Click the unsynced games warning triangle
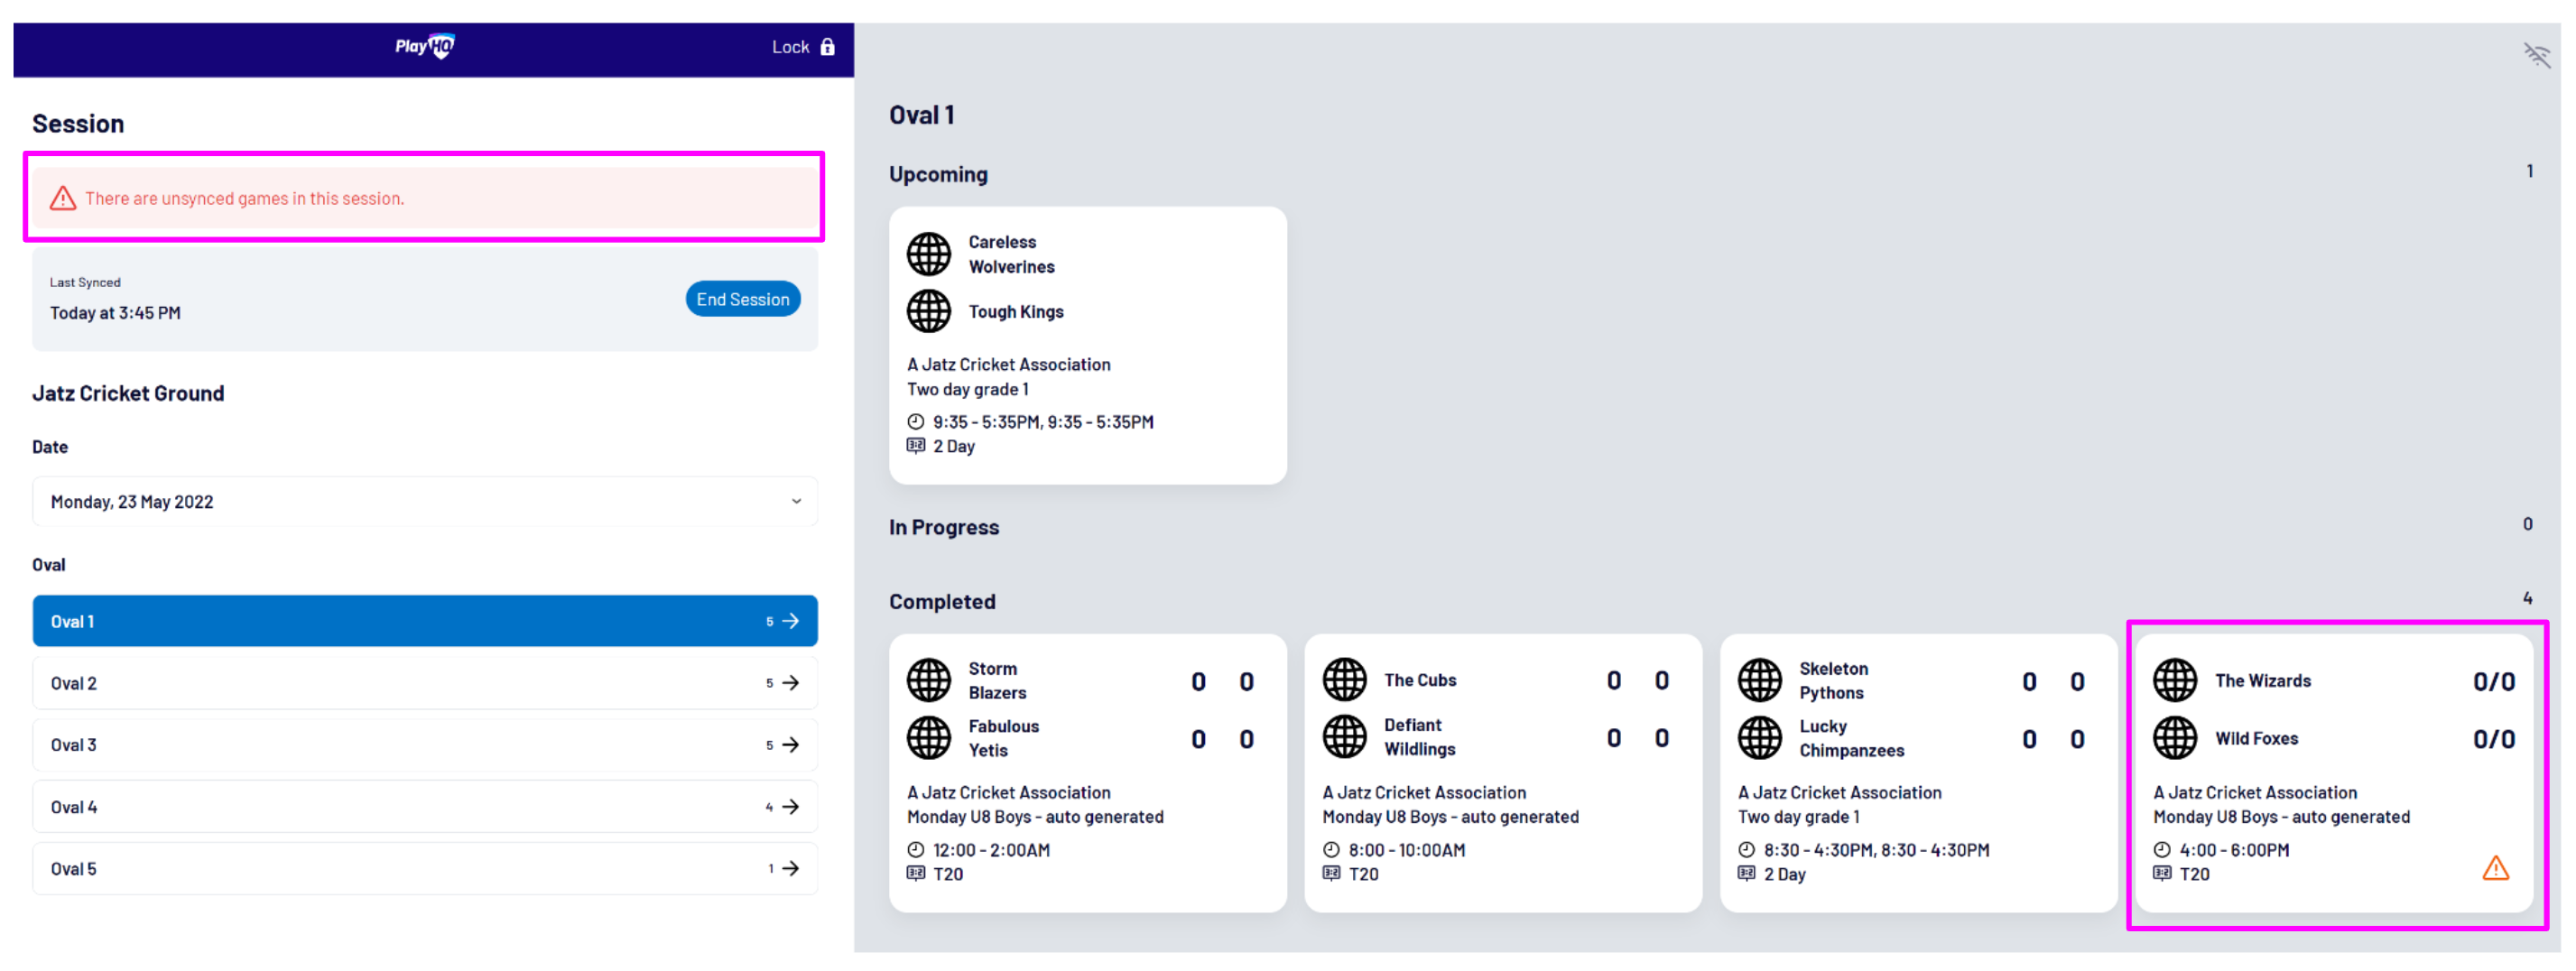 pyautogui.click(x=63, y=198)
